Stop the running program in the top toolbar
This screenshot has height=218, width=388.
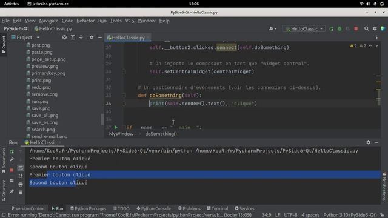pos(356,29)
